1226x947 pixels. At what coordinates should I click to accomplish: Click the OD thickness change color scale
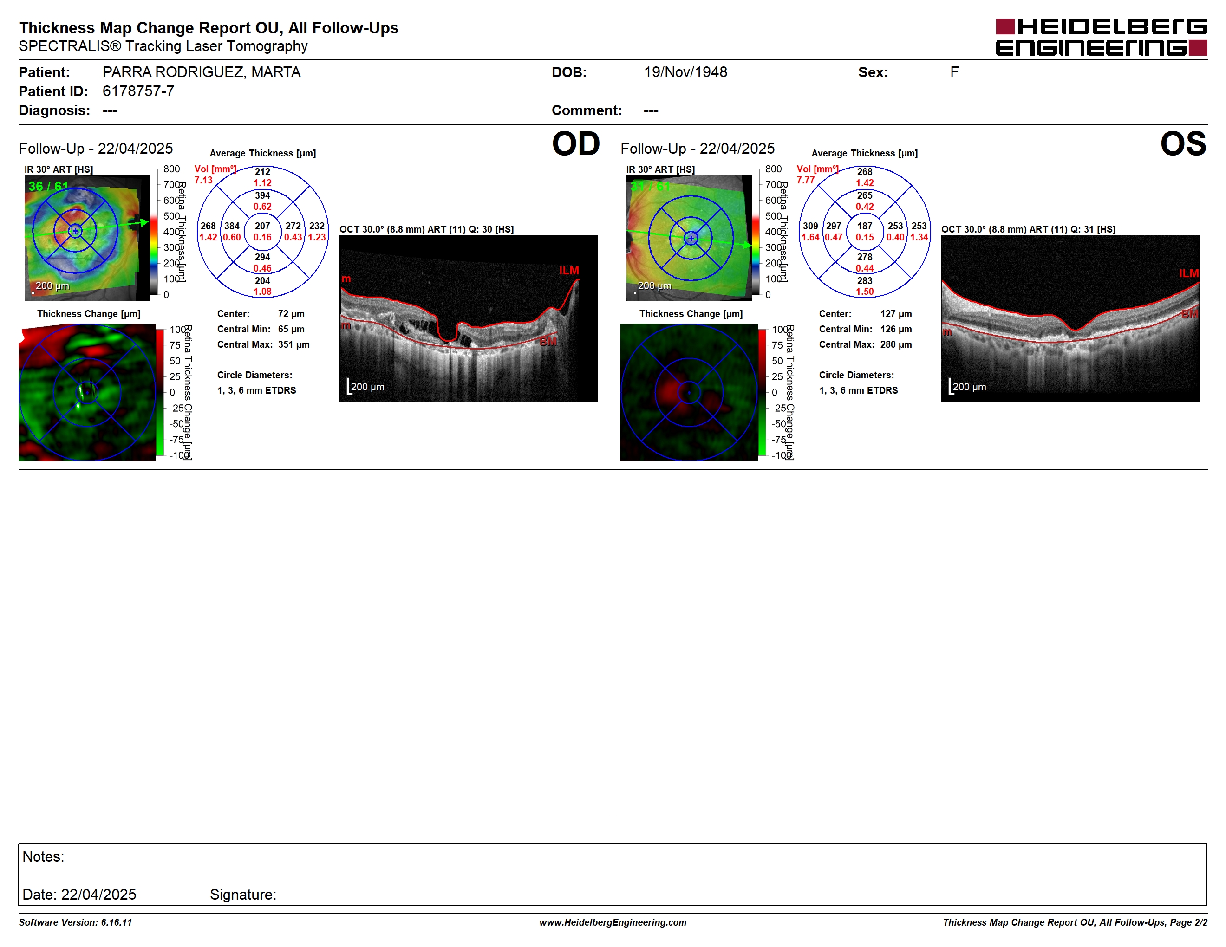pos(160,393)
